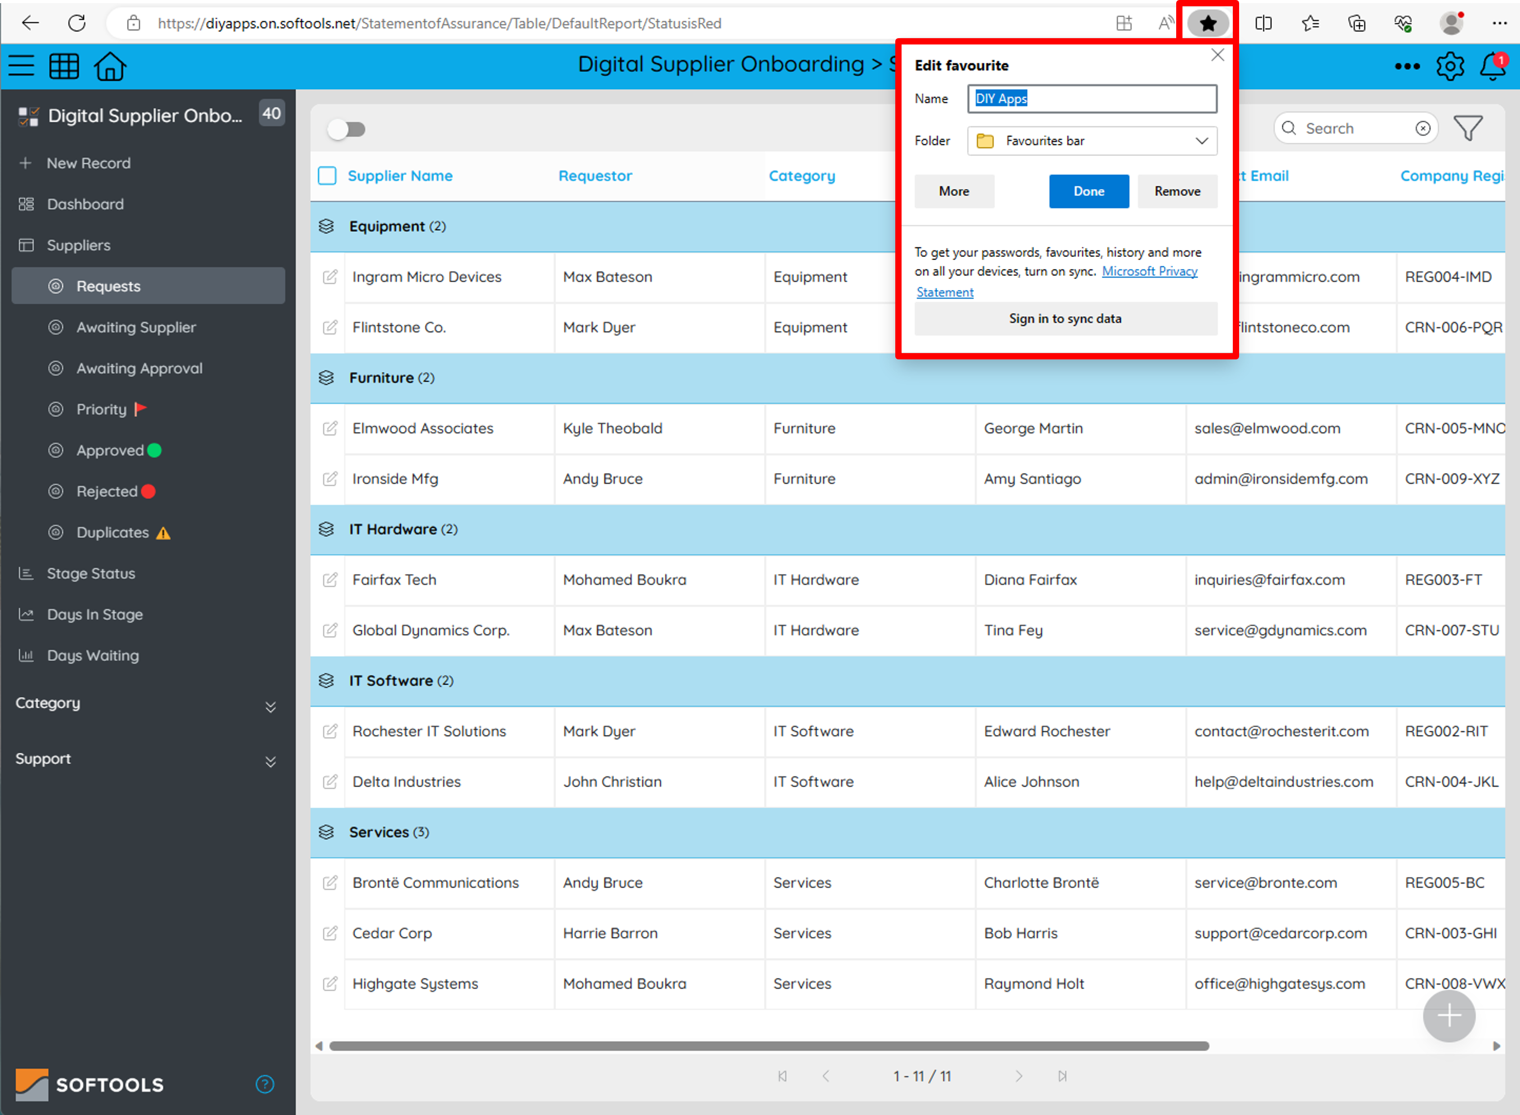
Task: Click the apps grid icon beside the hamburger menu
Action: (x=64, y=66)
